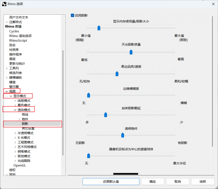Screen dimensions: 218x189
Task: Click the 还原默认值 button
Action: [x=111, y=182]
